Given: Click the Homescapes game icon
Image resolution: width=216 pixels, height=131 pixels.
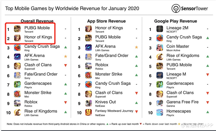Looking at the screenshot, I should (x=160, y=112).
